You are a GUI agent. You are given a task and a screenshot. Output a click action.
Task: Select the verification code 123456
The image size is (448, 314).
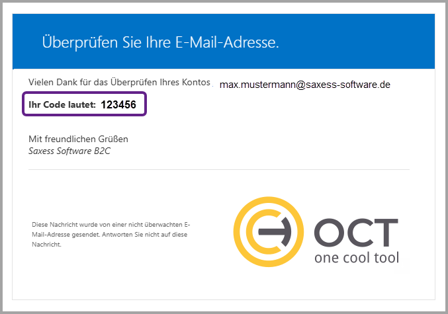pyautogui.click(x=118, y=104)
